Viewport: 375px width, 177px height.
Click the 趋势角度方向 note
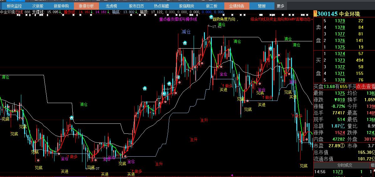pyautogui.click(x=226, y=19)
